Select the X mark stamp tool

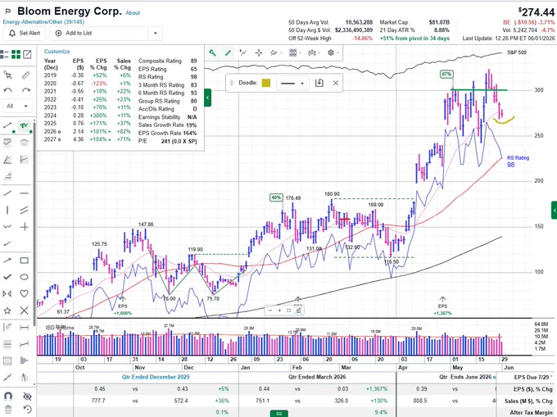24,310
